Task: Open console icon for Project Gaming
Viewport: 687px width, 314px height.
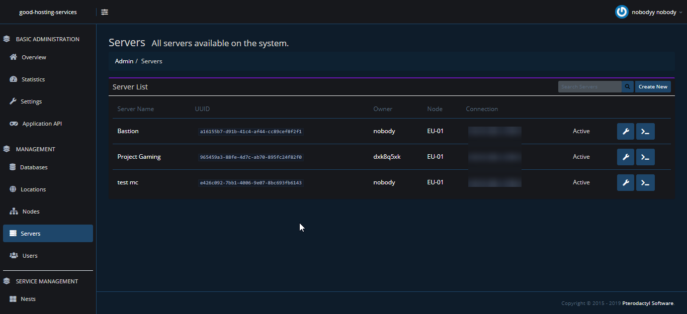Action: click(645, 157)
